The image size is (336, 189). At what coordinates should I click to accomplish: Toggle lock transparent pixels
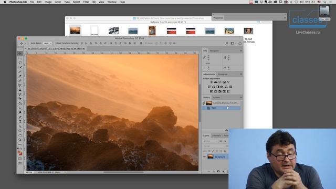(209, 151)
